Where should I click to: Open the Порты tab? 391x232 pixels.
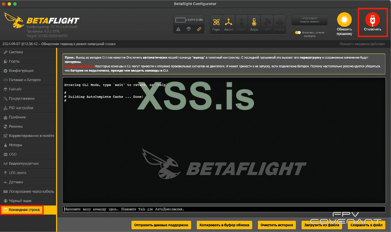[28, 61]
